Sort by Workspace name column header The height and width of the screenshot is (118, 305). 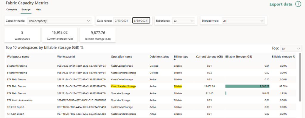pos(18,57)
